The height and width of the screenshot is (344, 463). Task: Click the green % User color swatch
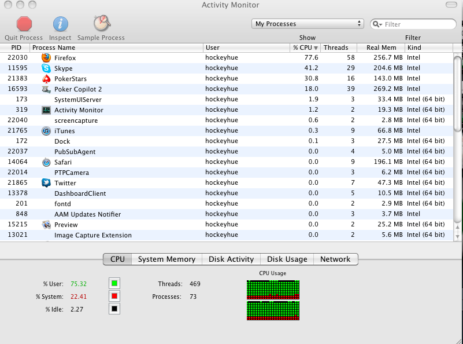(x=114, y=283)
